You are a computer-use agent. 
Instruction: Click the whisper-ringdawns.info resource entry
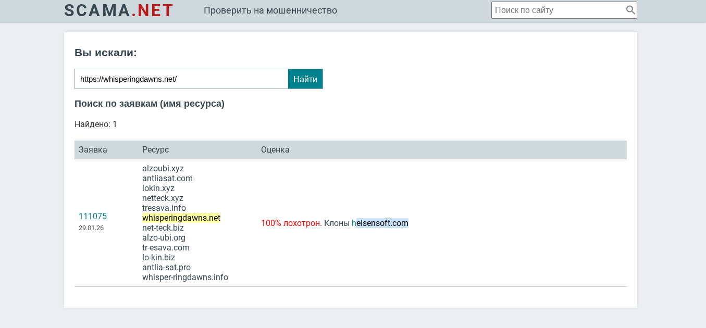pyautogui.click(x=185, y=277)
